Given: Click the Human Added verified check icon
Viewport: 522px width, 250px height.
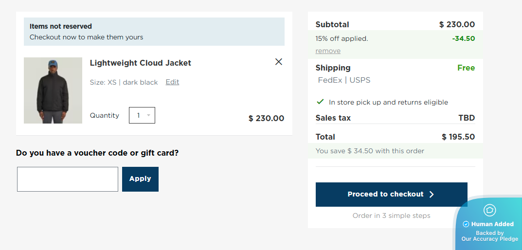Looking at the screenshot, I should coord(466,224).
